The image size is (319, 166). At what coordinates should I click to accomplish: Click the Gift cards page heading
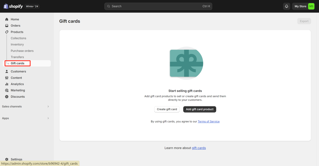coord(69,21)
